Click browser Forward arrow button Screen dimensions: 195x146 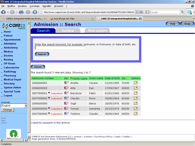point(12,12)
